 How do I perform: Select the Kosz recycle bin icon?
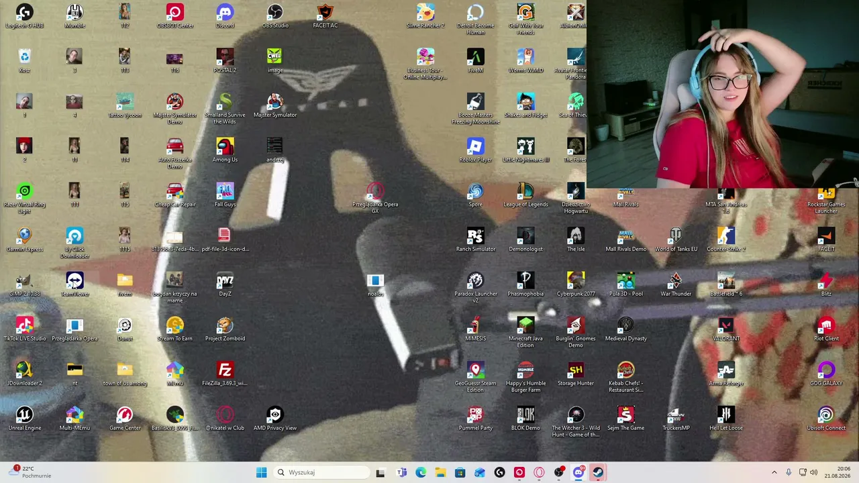point(25,61)
